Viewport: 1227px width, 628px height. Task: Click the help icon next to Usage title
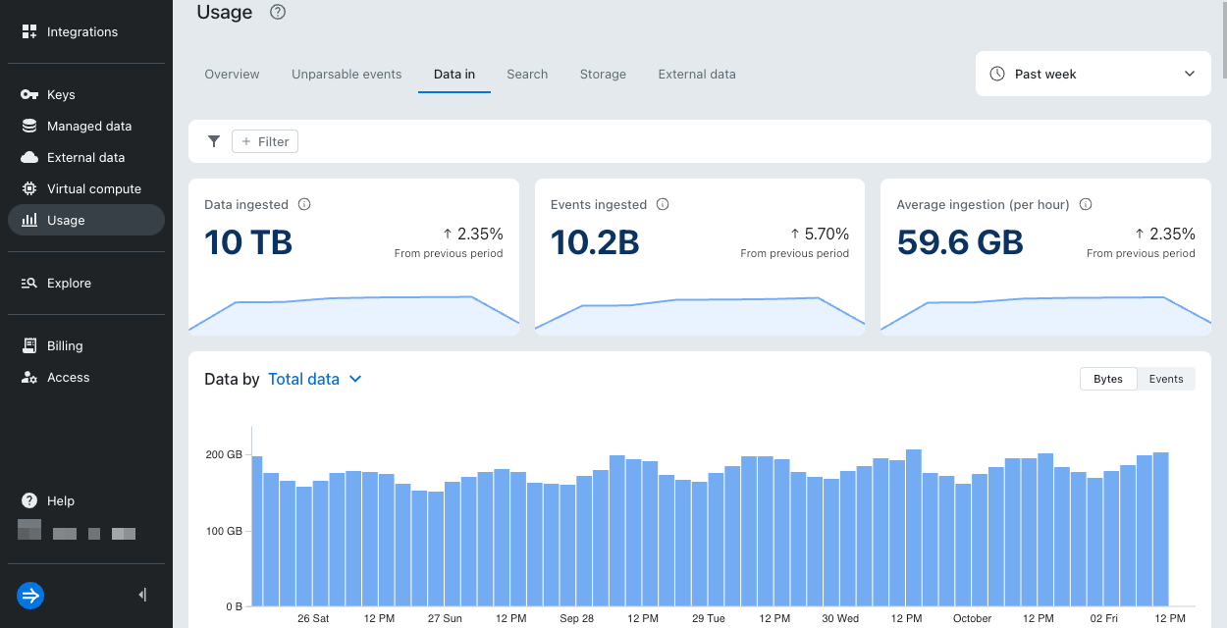click(278, 12)
